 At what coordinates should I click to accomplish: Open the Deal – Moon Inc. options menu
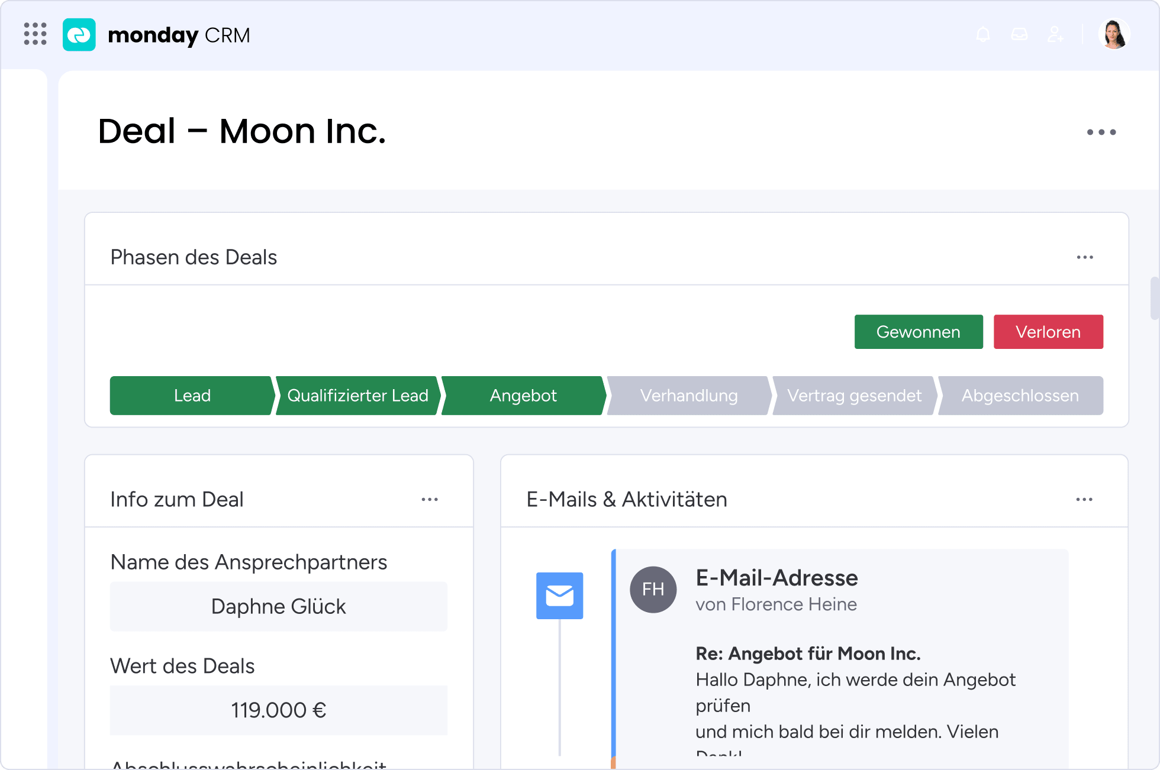(1101, 132)
